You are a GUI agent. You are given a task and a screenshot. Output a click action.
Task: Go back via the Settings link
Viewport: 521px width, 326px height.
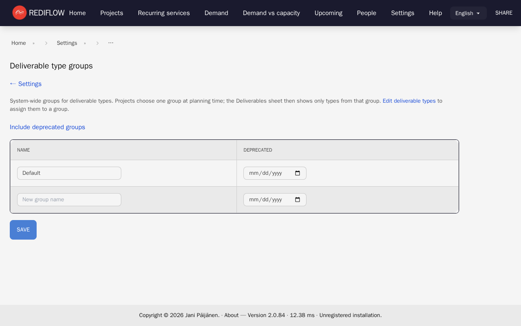pos(25,84)
